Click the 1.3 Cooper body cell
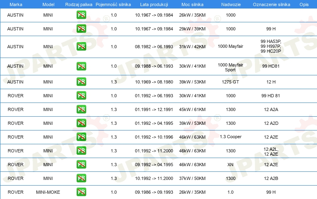317x199 pixels. click(231, 137)
